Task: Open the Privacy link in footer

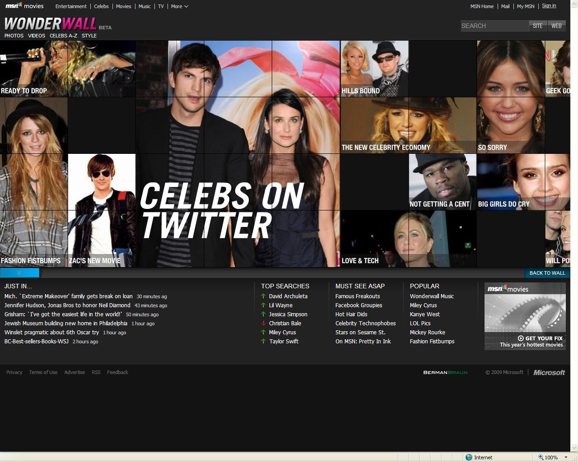Action: coord(14,372)
